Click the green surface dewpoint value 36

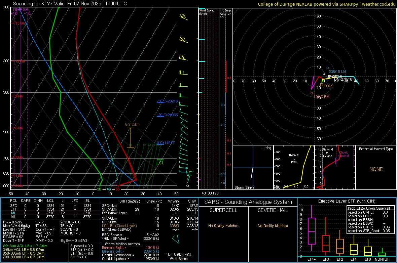pos(99,189)
